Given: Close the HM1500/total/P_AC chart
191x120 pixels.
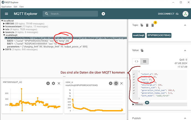Looking at the screenshot, I should click(59, 83).
